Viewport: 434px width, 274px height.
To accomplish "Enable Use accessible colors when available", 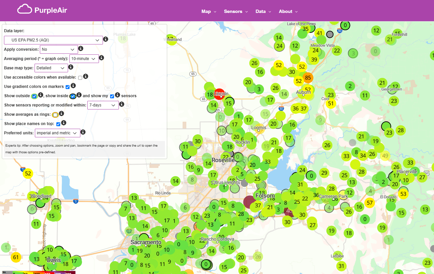I will (80, 77).
